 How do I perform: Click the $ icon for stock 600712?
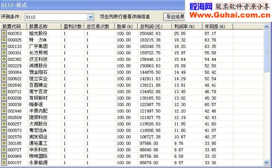[x=4, y=92]
